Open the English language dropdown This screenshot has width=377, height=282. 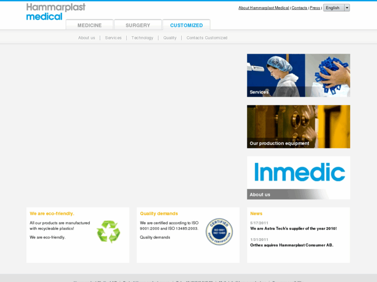tap(336, 8)
